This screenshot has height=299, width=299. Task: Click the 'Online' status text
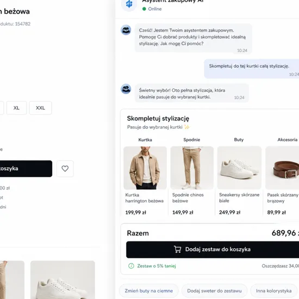click(x=155, y=9)
